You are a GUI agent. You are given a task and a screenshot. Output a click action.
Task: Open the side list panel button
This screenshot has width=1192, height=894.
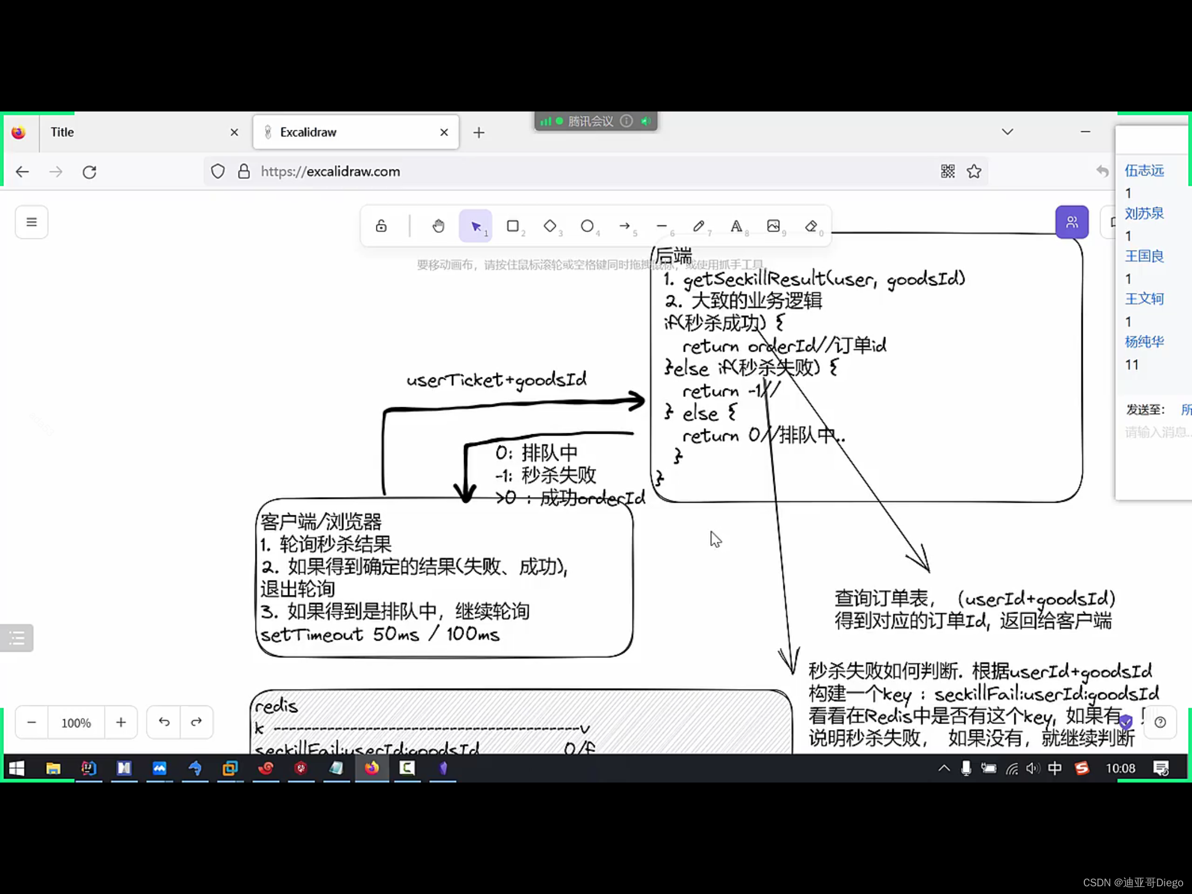(17, 638)
